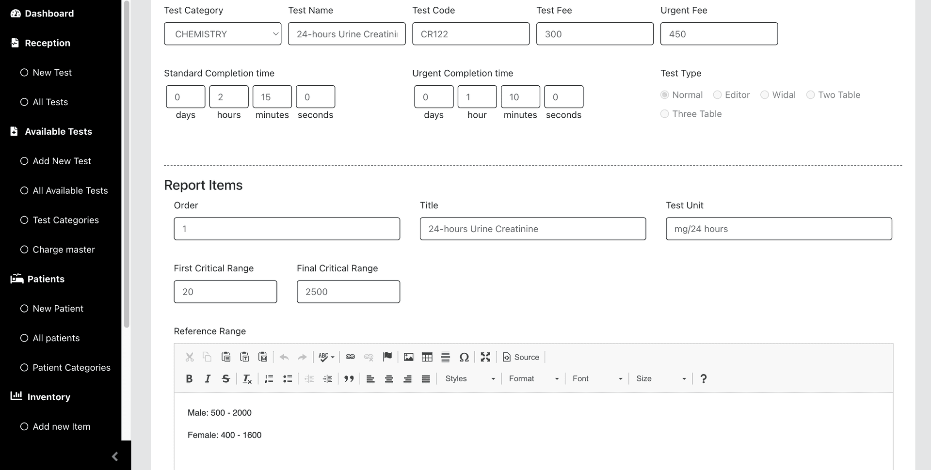Increase indent in editor
Viewport: 931px width, 470px height.
(x=327, y=379)
